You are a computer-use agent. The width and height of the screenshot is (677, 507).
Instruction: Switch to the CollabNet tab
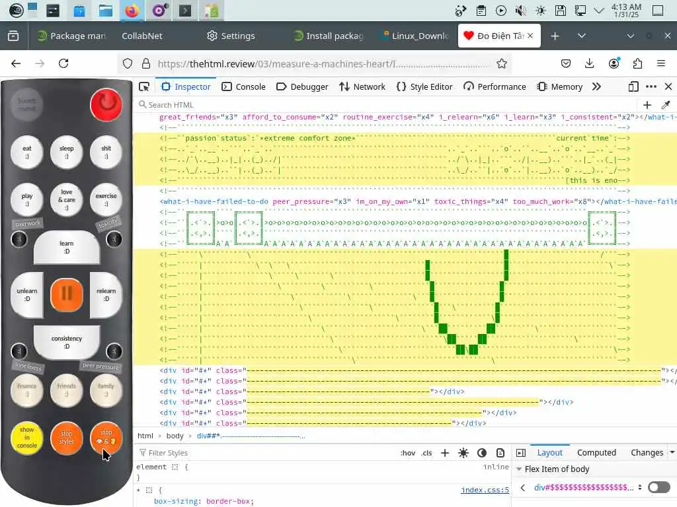coord(142,36)
